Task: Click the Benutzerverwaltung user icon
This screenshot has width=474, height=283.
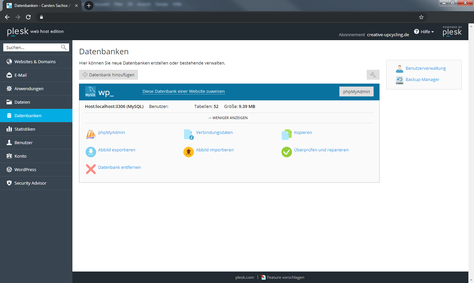Action: [x=400, y=69]
